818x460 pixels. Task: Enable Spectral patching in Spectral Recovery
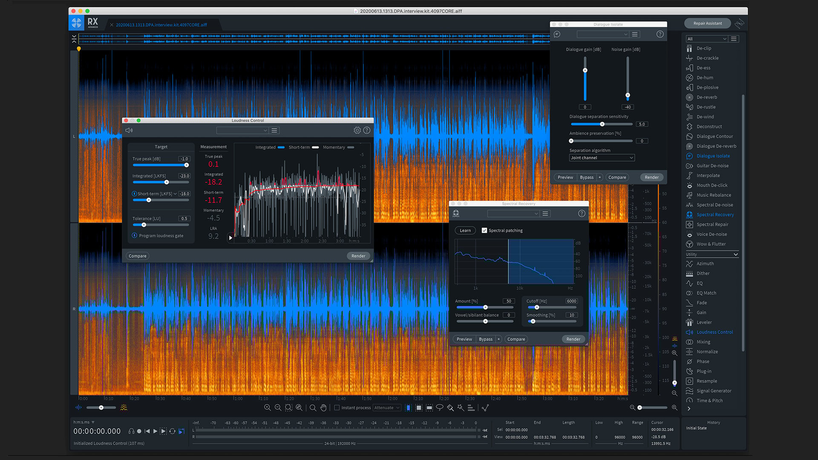click(484, 230)
